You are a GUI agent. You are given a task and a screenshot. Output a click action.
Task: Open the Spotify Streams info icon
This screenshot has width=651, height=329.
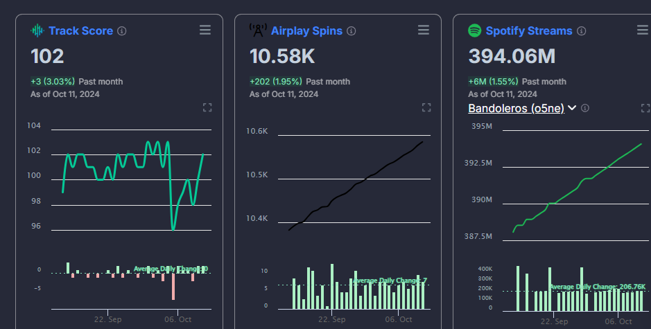point(582,31)
